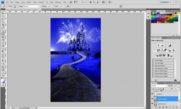
Task: Select the Blur tool
Action: pos(3,48)
